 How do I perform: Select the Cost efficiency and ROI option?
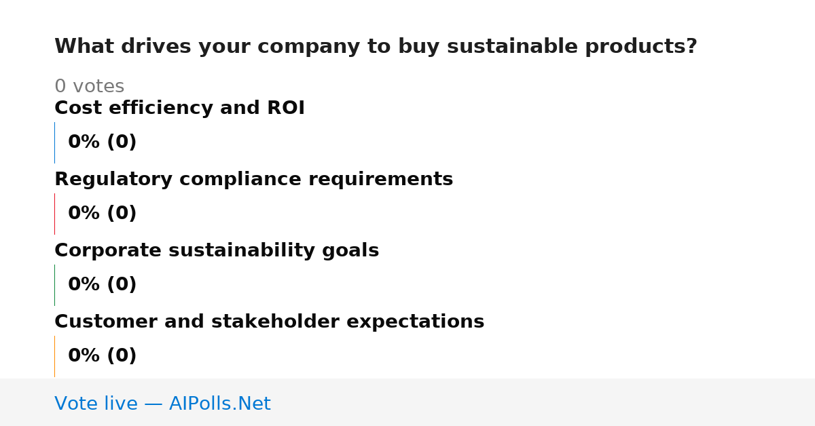point(179,108)
